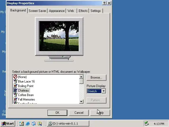Screen dimensions: 169x127
Task: Launch Outlook Express from quick launch
Action: point(34,124)
